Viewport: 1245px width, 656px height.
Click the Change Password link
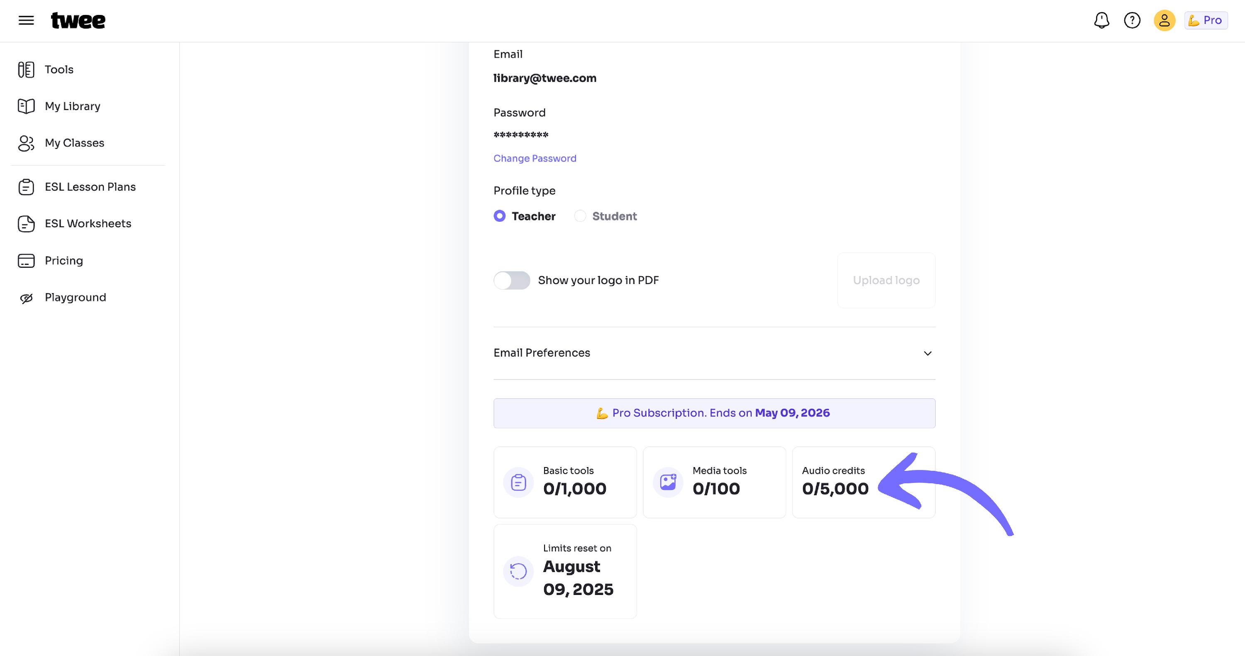535,159
